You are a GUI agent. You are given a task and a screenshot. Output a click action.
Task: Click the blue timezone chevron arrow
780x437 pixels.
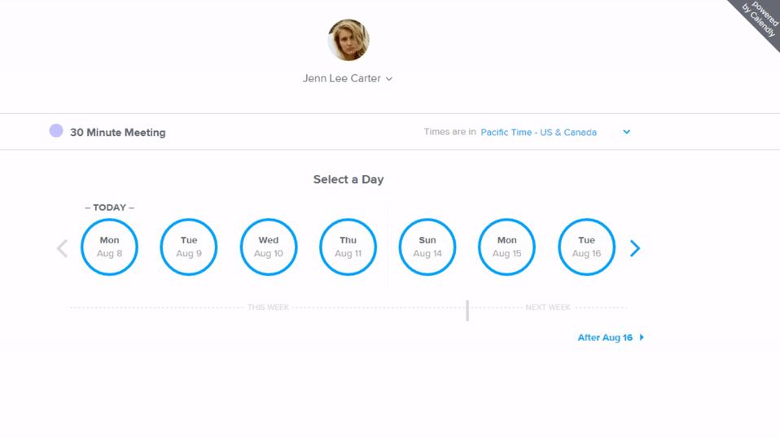pos(627,132)
